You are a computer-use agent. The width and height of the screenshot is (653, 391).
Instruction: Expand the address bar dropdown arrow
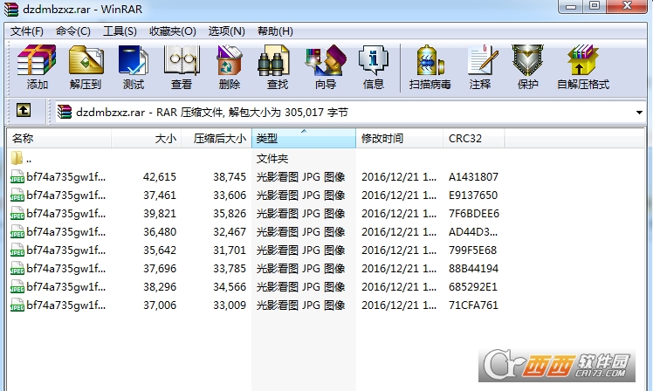point(639,113)
